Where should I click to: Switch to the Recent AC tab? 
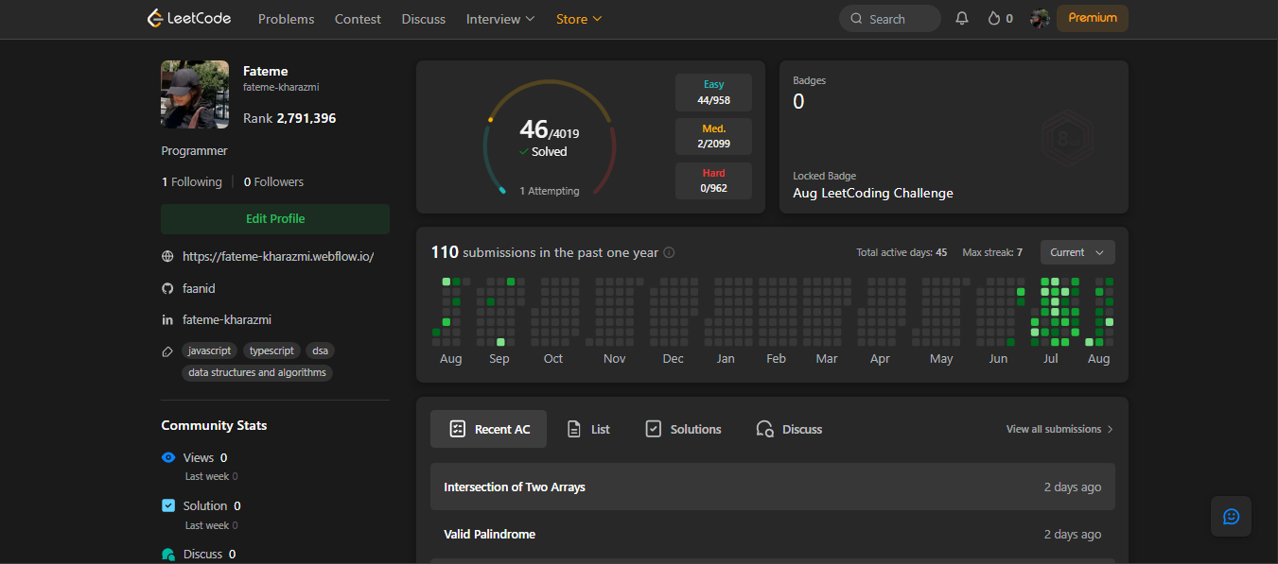tap(489, 429)
